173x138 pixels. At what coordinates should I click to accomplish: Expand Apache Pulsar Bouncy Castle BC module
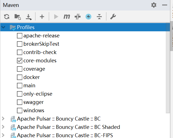pyautogui.click(x=3, y=119)
